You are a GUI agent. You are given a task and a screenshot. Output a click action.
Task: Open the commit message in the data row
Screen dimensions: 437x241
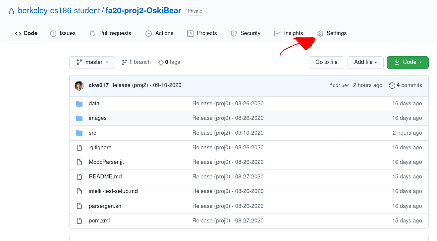point(228,104)
